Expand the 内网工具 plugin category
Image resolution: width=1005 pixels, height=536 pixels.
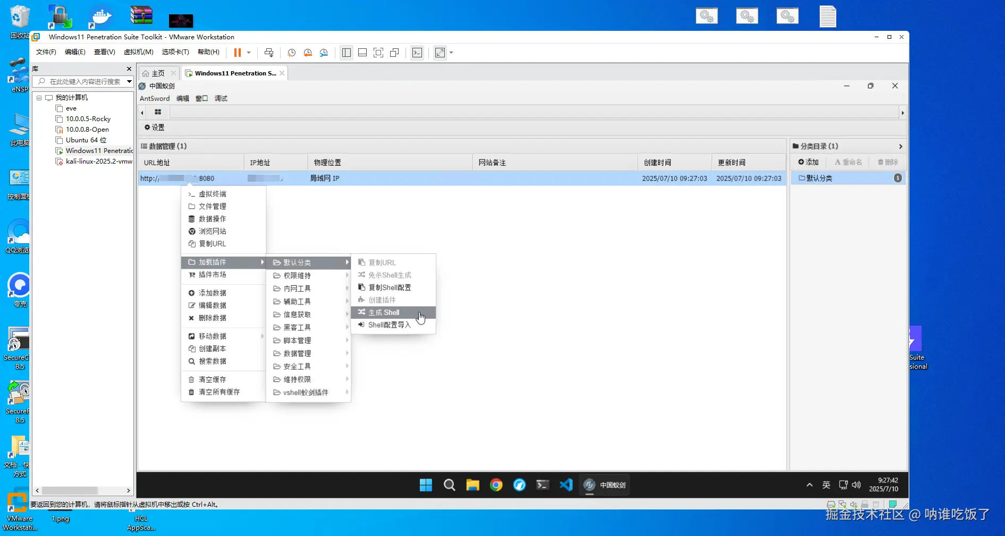308,288
